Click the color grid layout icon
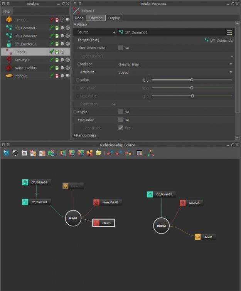This screenshot has height=291, width=241. point(139,153)
